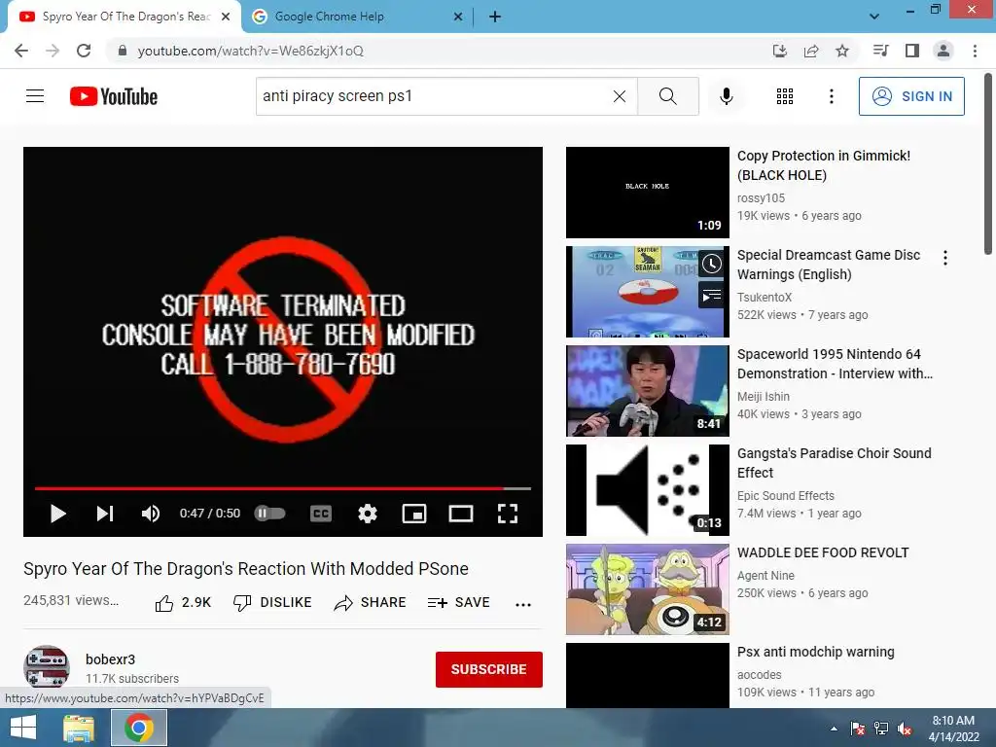Open rossy105 channel name
This screenshot has height=747, width=996.
coord(761,198)
